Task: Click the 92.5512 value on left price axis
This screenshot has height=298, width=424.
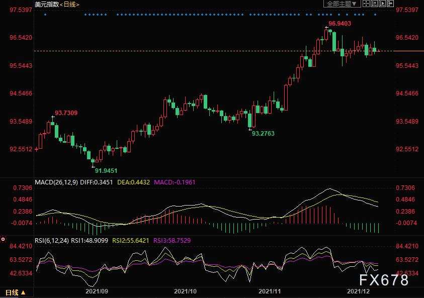Action: [x=21, y=149]
